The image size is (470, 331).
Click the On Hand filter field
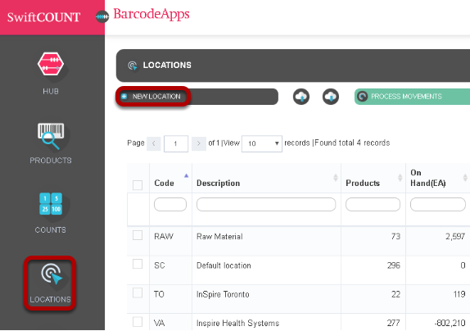tap(438, 205)
